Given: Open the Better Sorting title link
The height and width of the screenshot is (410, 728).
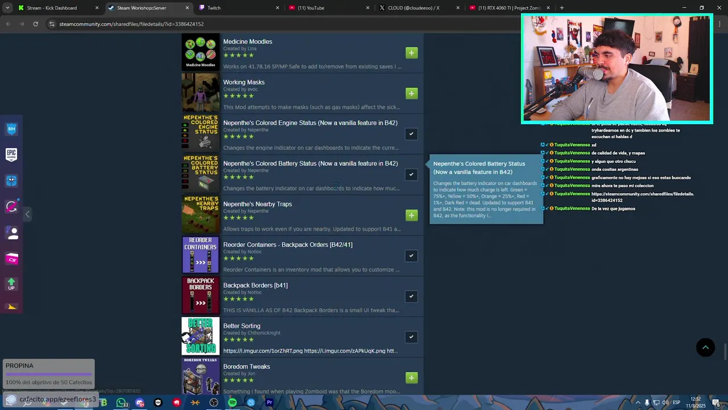Looking at the screenshot, I should pos(242,326).
